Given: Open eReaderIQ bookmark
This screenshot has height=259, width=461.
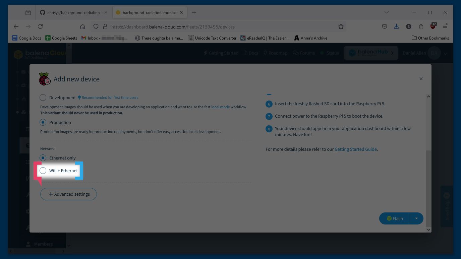Looking at the screenshot, I should pos(265,38).
